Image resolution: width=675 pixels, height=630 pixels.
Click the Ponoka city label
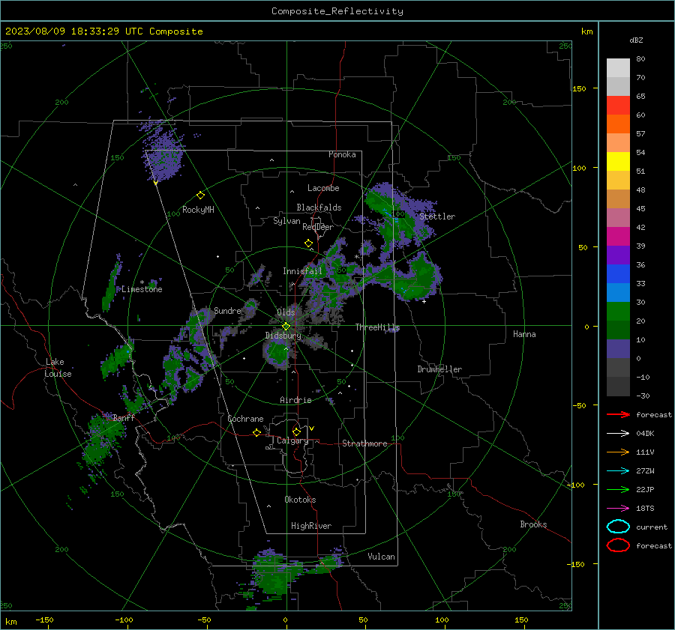342,154
